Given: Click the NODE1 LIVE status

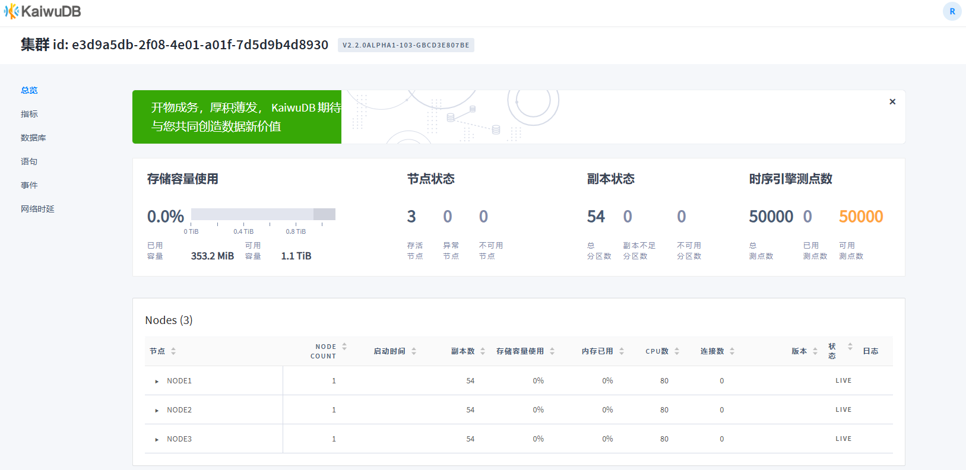Looking at the screenshot, I should (843, 381).
